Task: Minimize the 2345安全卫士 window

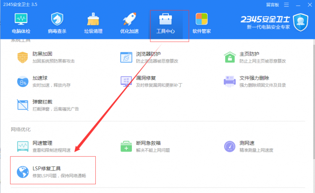Action: (298, 5)
